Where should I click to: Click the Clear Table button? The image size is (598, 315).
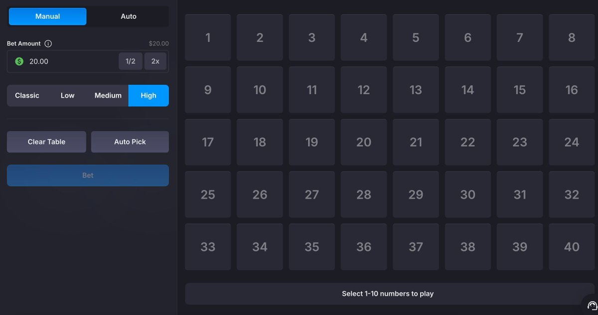46,142
